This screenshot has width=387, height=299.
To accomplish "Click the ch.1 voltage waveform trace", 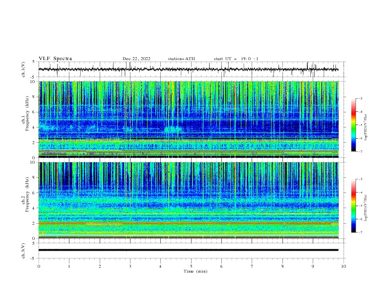I will [188, 69].
